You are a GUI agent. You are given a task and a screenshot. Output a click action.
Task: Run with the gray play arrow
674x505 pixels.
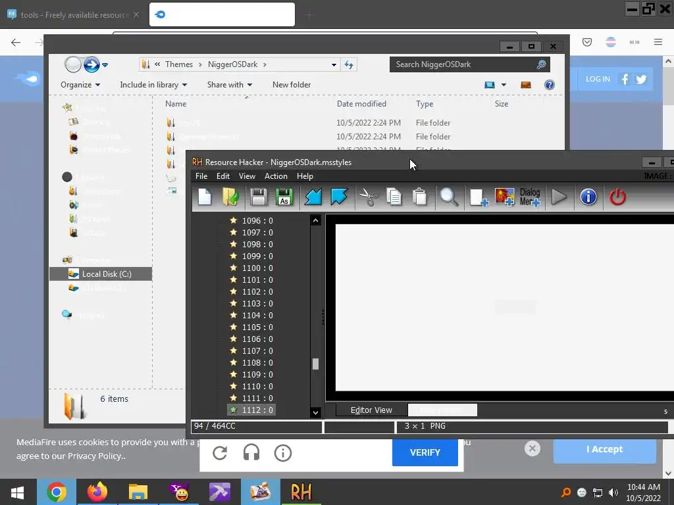pos(559,197)
